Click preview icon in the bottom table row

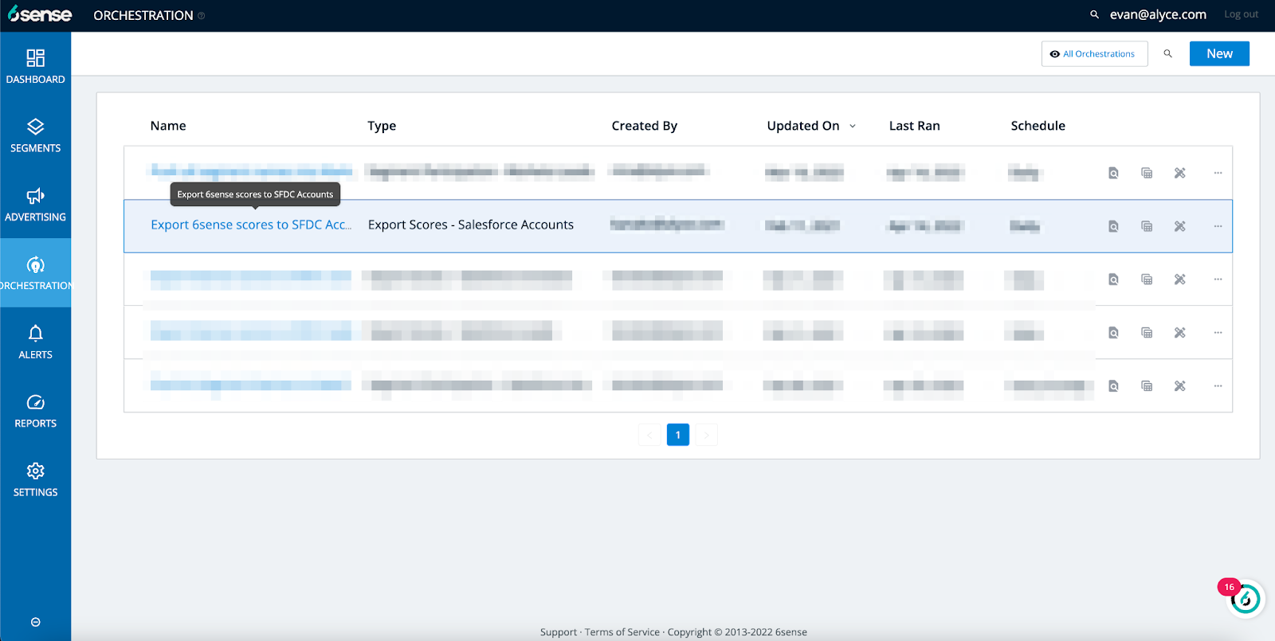pyautogui.click(x=1113, y=386)
